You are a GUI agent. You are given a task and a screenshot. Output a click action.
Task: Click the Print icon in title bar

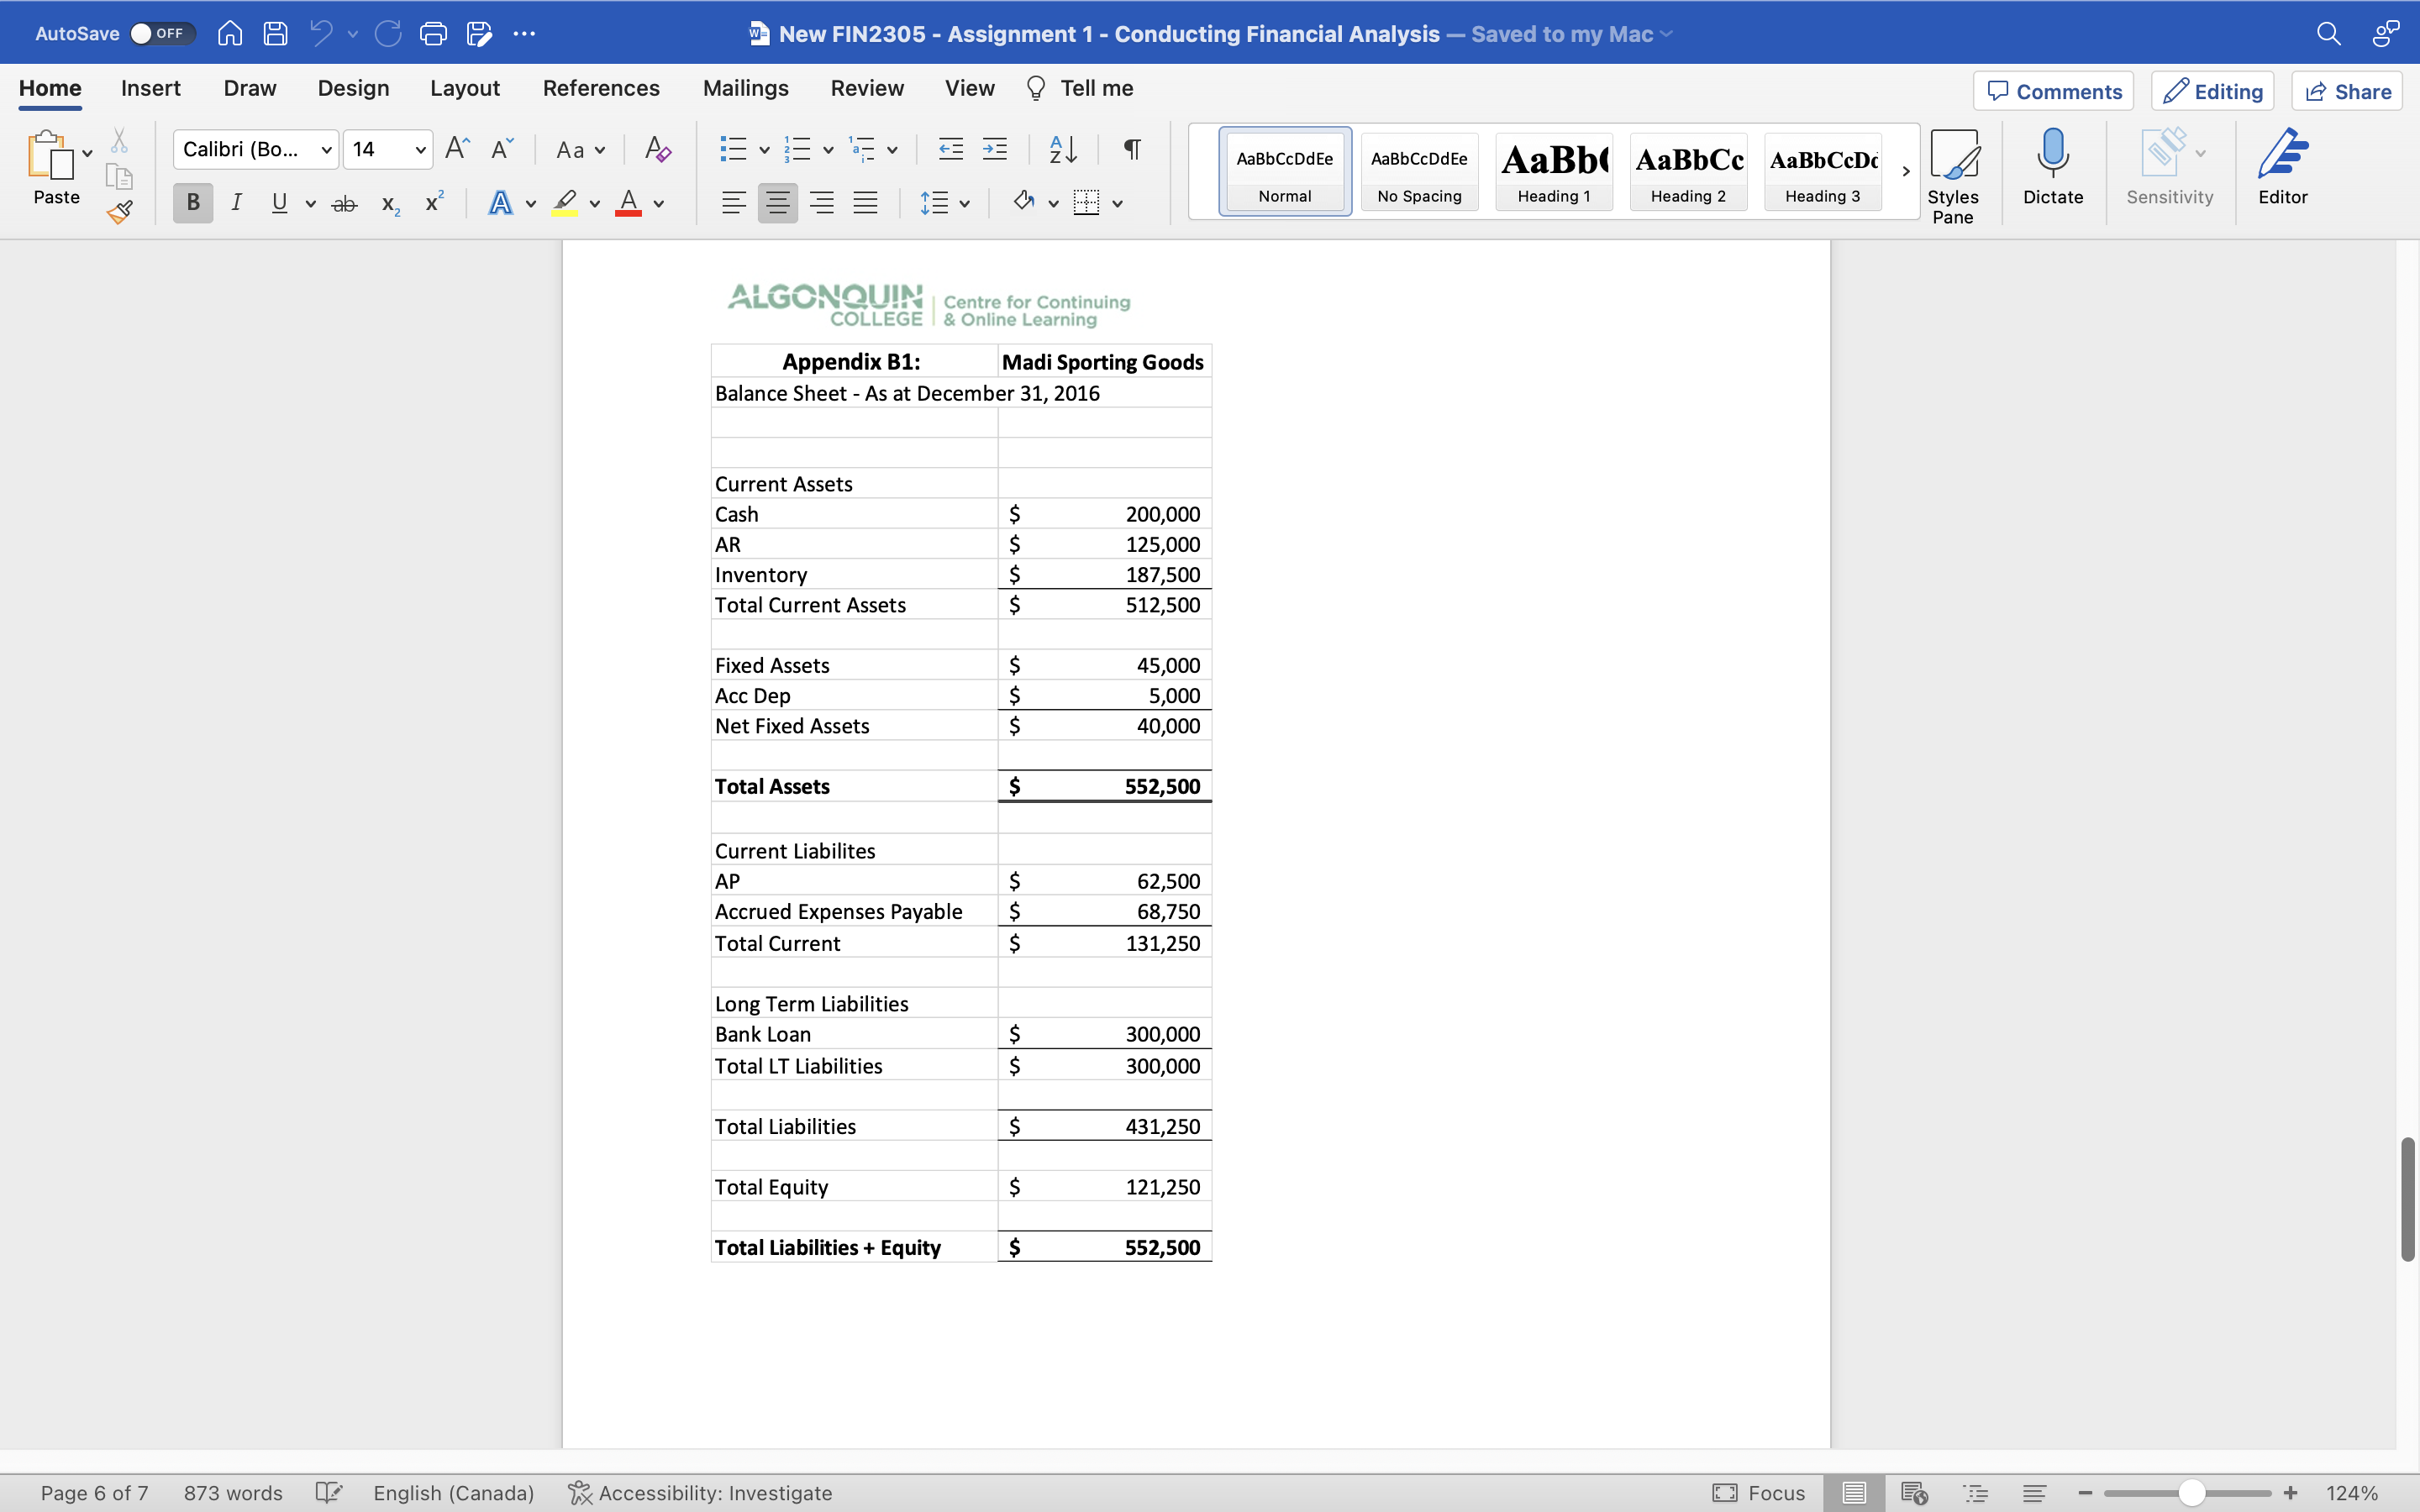(x=433, y=34)
